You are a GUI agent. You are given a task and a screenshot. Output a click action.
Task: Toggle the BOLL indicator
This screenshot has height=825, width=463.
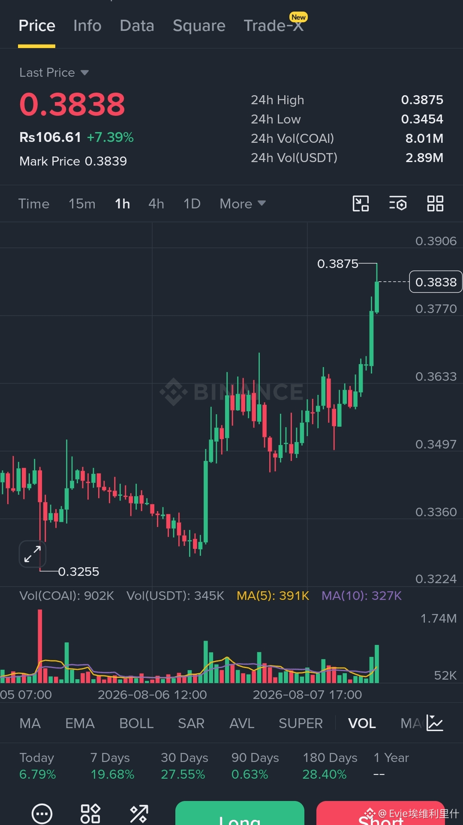(136, 723)
